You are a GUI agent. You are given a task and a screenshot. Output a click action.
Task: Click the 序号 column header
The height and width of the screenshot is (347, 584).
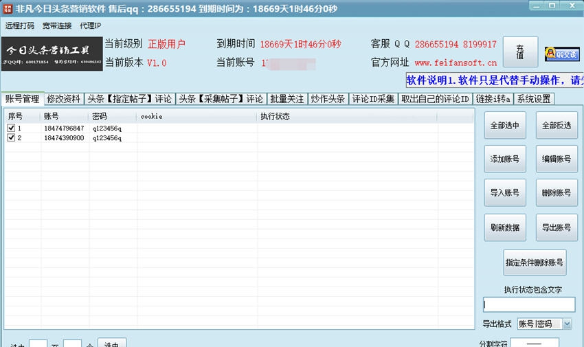point(21,117)
